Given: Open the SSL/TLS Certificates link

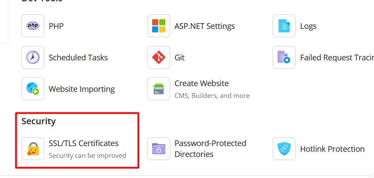Looking at the screenshot, I should pos(83,143).
